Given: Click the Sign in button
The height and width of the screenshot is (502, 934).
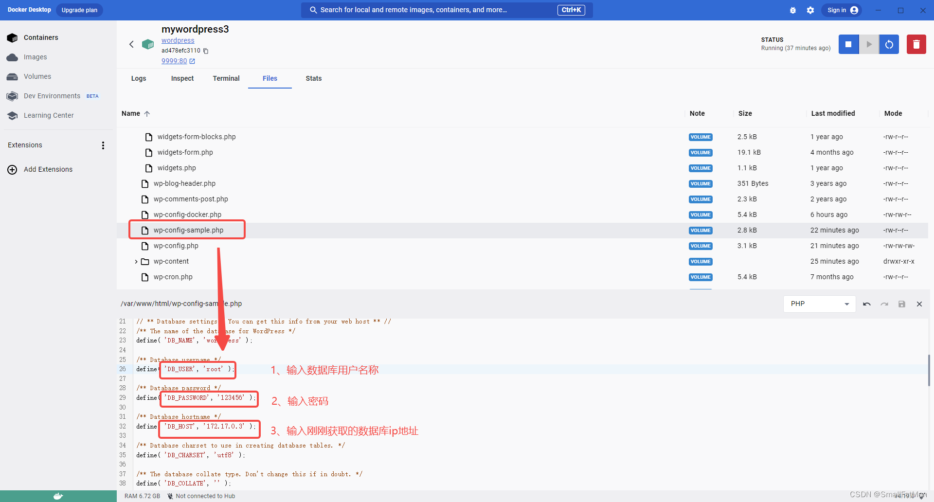Looking at the screenshot, I should [842, 10].
